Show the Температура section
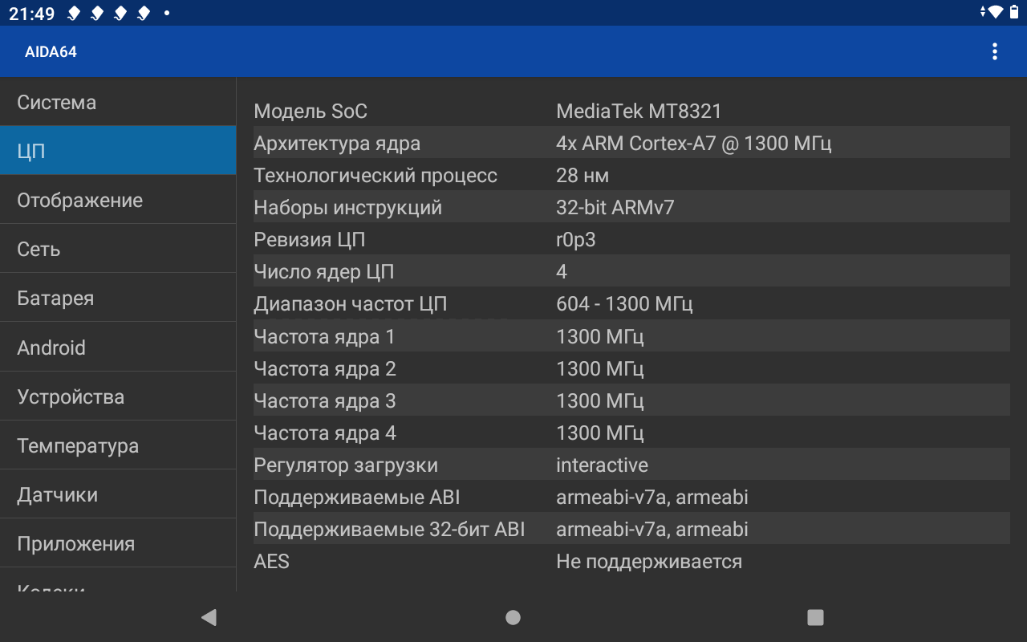 (x=118, y=446)
